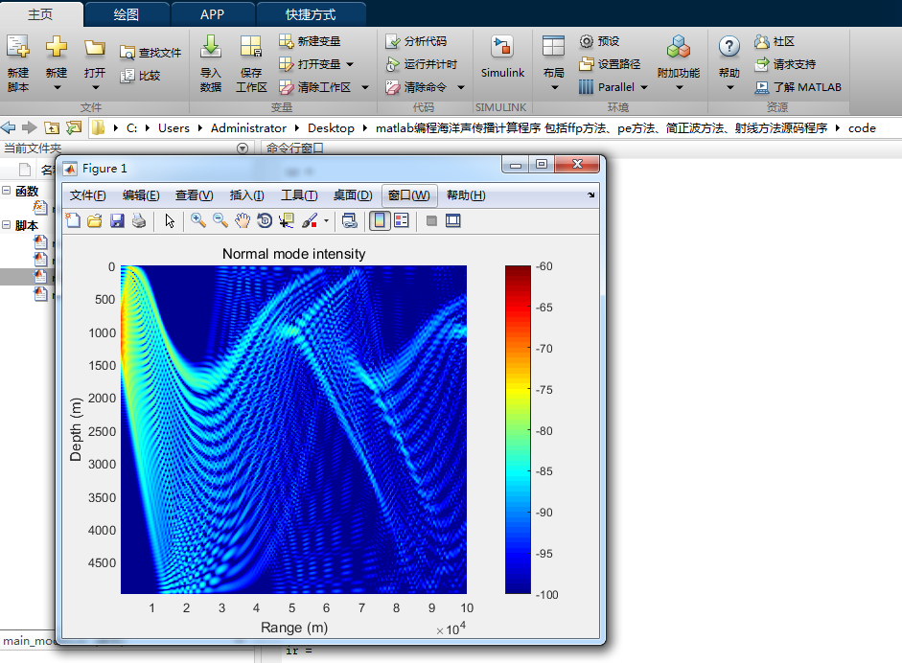
Task: Select the Brush data tool
Action: click(x=310, y=220)
